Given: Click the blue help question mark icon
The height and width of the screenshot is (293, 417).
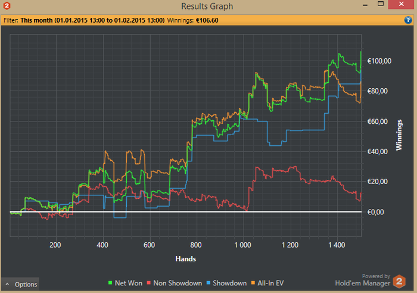Looking at the screenshot, I should (x=408, y=20).
